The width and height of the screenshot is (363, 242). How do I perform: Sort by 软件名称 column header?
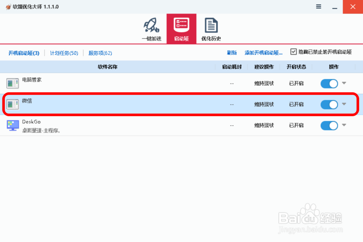point(108,67)
